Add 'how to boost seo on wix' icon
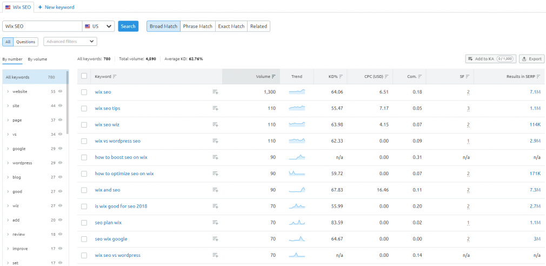546x266 pixels. (x=215, y=157)
